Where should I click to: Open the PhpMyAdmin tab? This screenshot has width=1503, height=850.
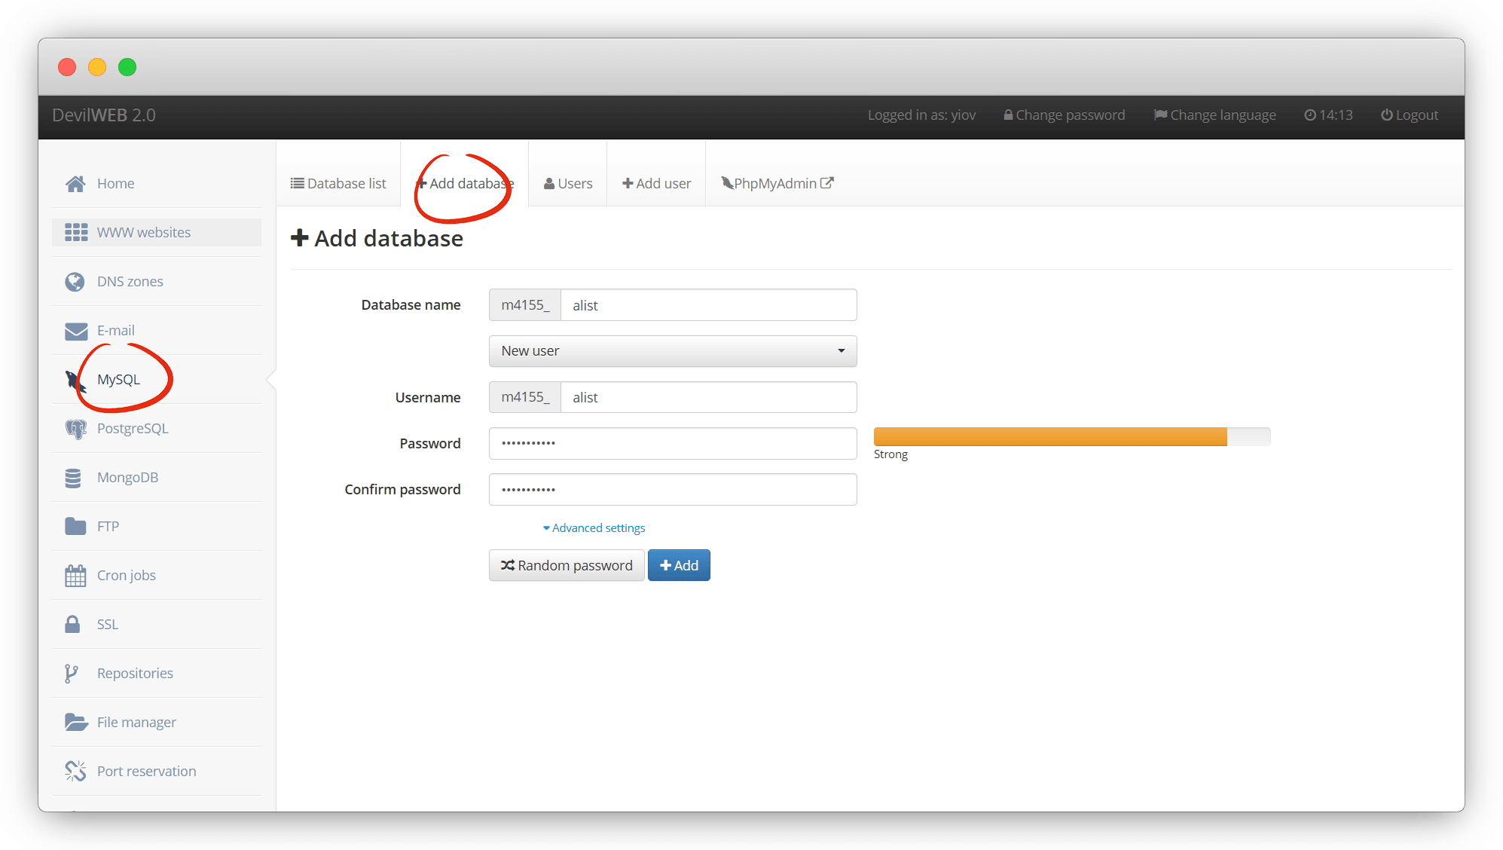777,184
